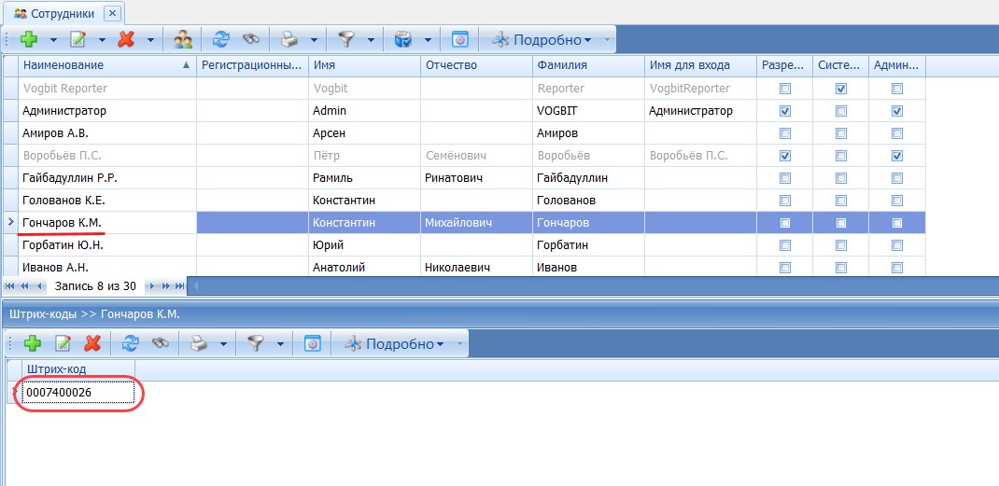Viewport: 999px width, 486px height.
Task: Sort by 'Имя' column header
Action: click(364, 65)
